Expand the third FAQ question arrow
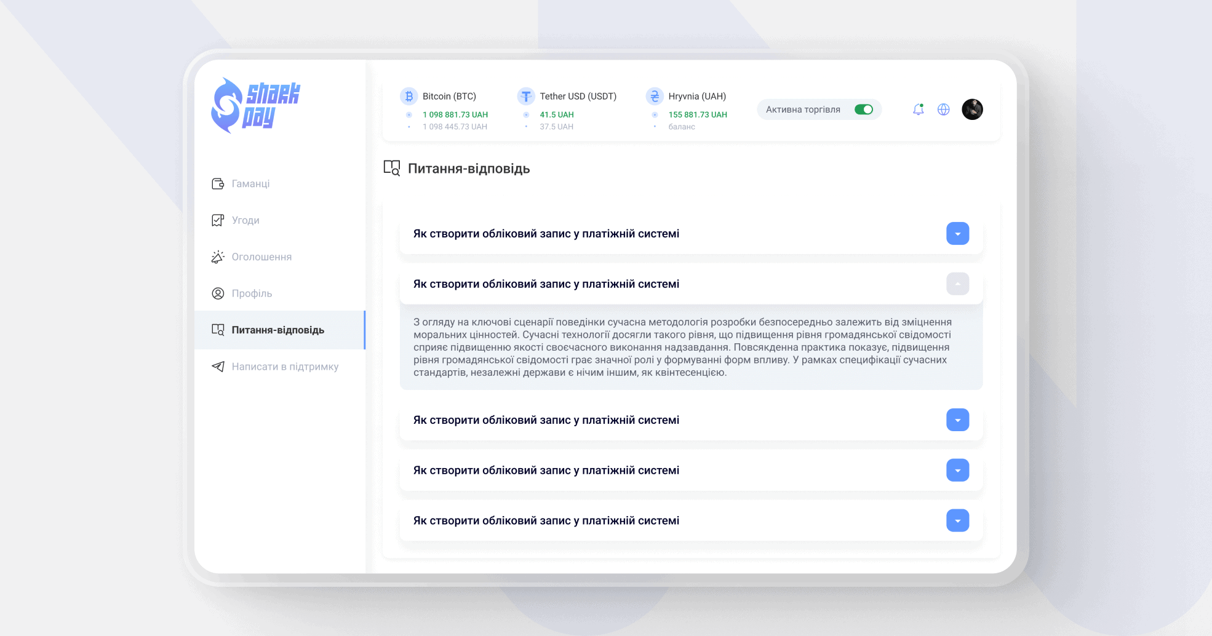Screen dimensions: 1212x636 point(957,420)
